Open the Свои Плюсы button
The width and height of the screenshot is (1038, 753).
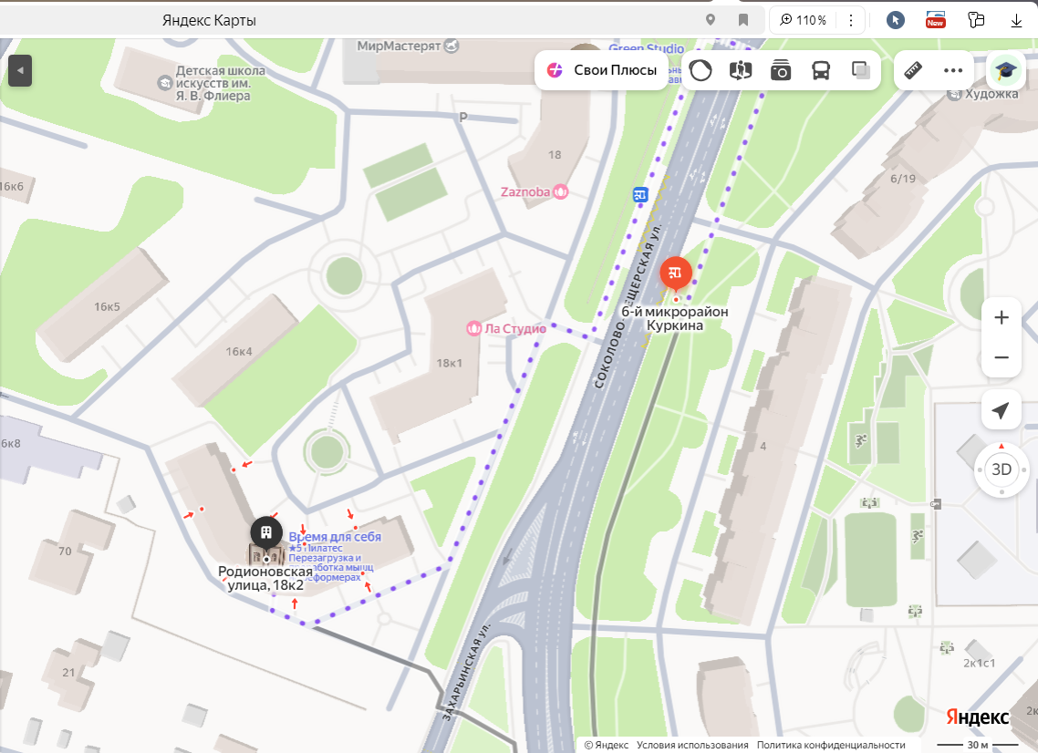click(602, 70)
